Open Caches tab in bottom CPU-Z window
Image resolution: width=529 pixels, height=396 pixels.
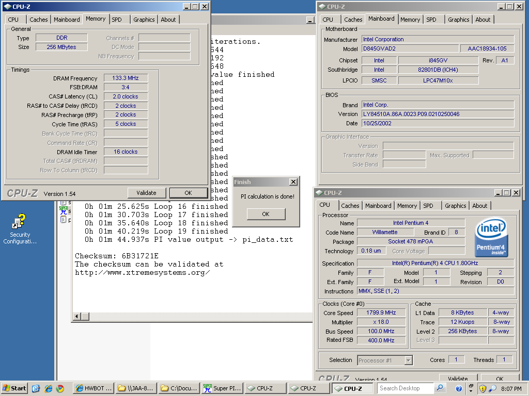tap(350, 206)
